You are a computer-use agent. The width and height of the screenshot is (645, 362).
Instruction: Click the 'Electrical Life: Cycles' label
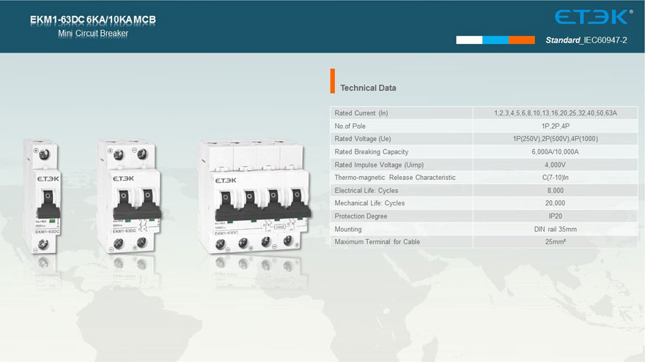tap(366, 190)
